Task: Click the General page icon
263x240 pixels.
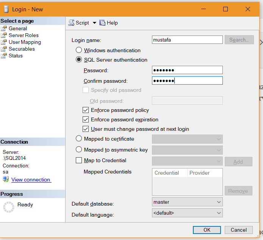Action: coord(4,28)
